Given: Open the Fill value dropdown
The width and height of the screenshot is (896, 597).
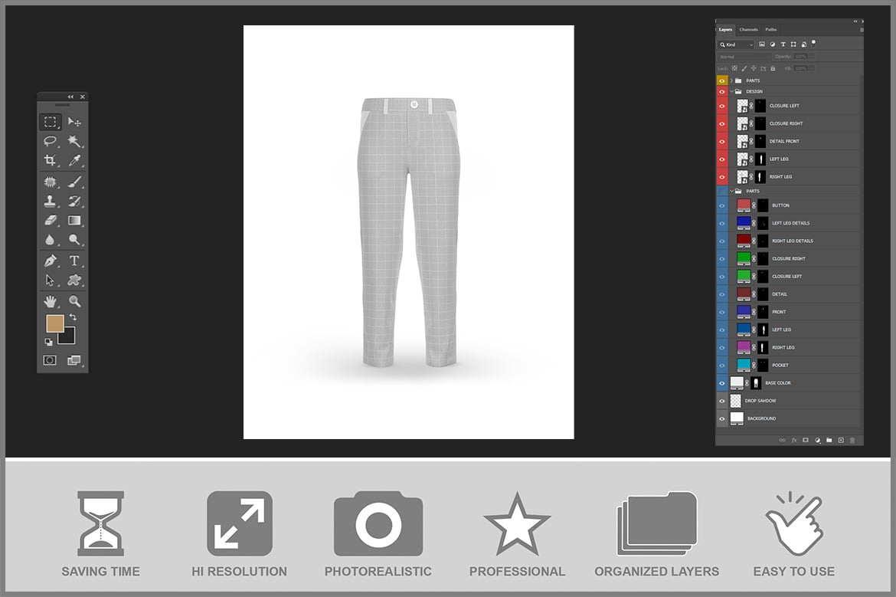Looking at the screenshot, I should click(812, 69).
